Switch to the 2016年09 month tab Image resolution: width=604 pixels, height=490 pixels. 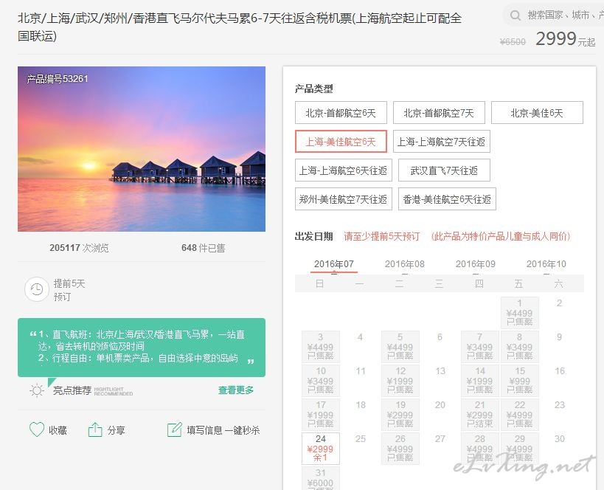click(x=476, y=264)
